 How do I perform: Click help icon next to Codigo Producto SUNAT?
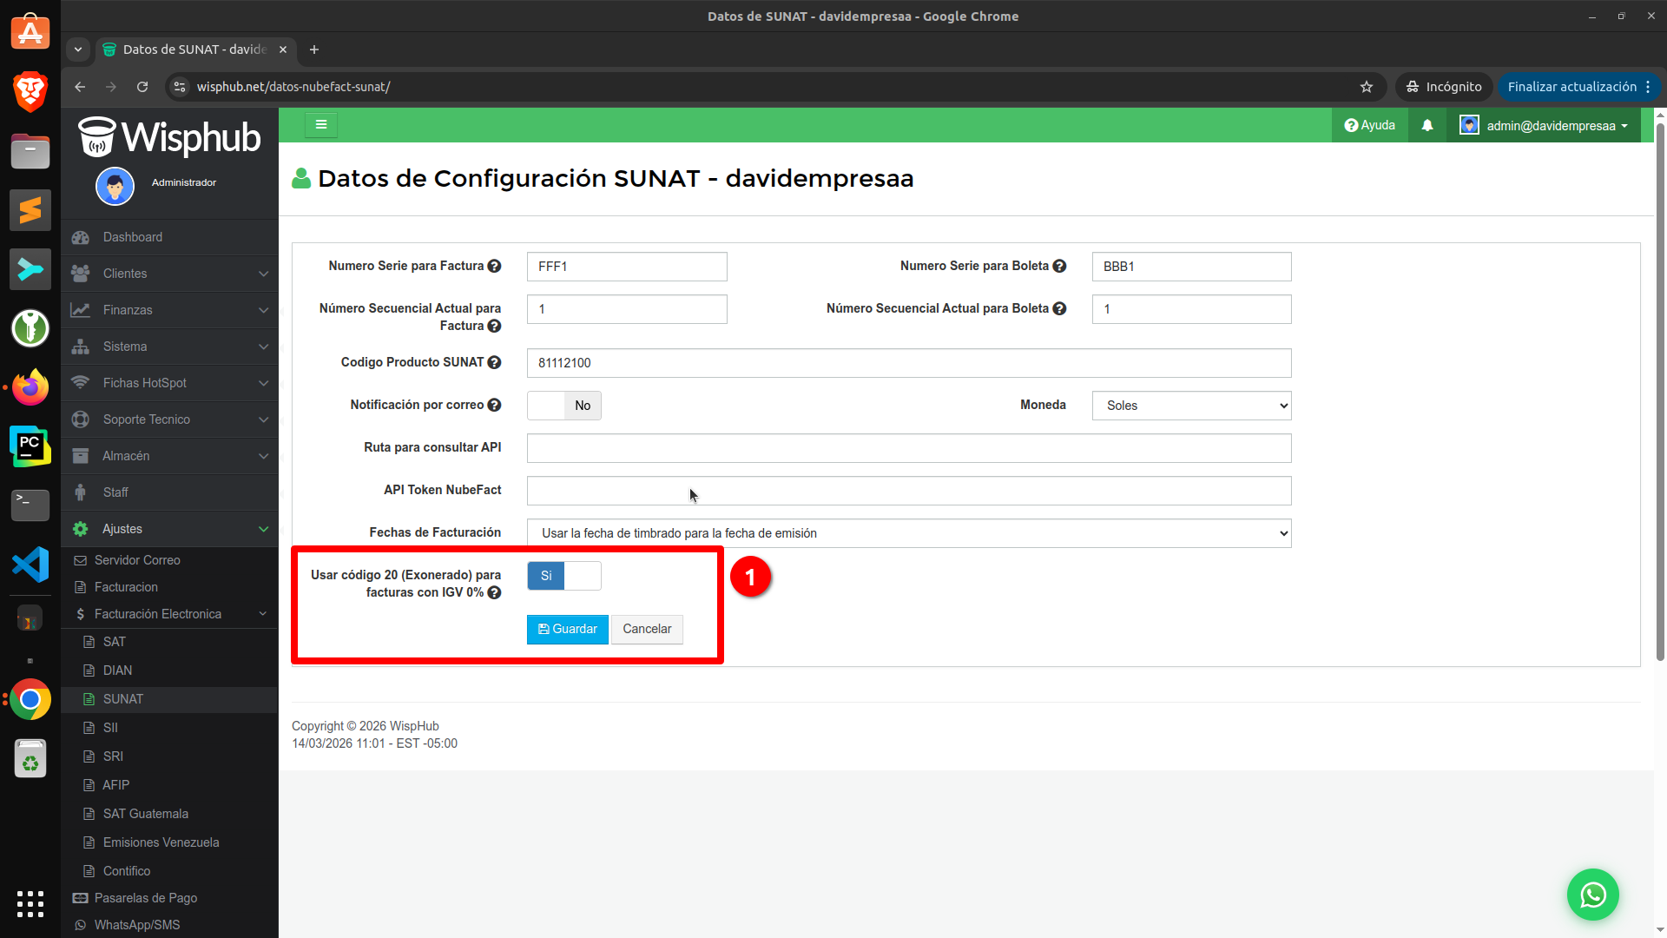(494, 363)
